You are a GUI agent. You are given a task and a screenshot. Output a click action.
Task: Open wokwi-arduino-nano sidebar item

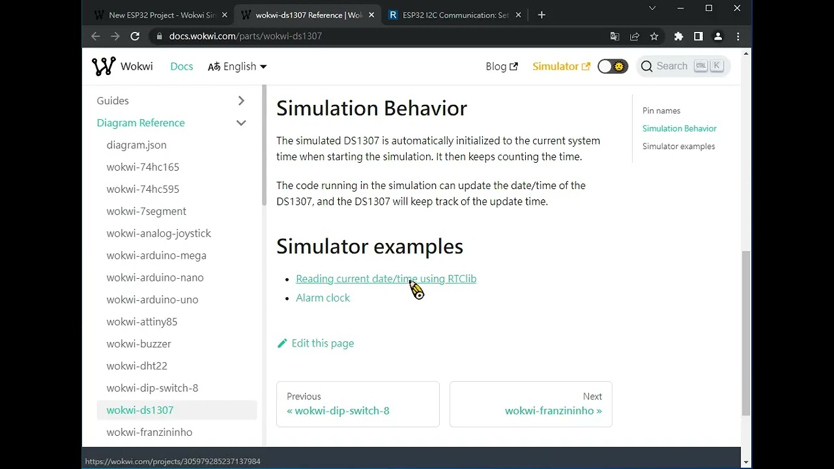177,278
